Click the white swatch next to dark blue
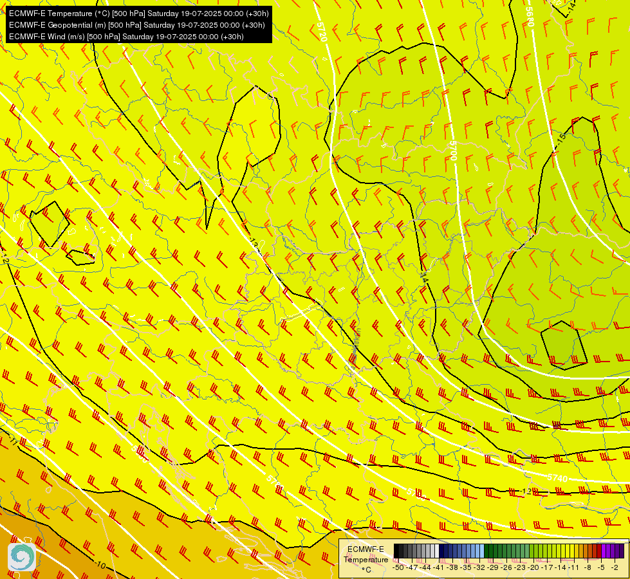The image size is (630, 579). (x=437, y=551)
